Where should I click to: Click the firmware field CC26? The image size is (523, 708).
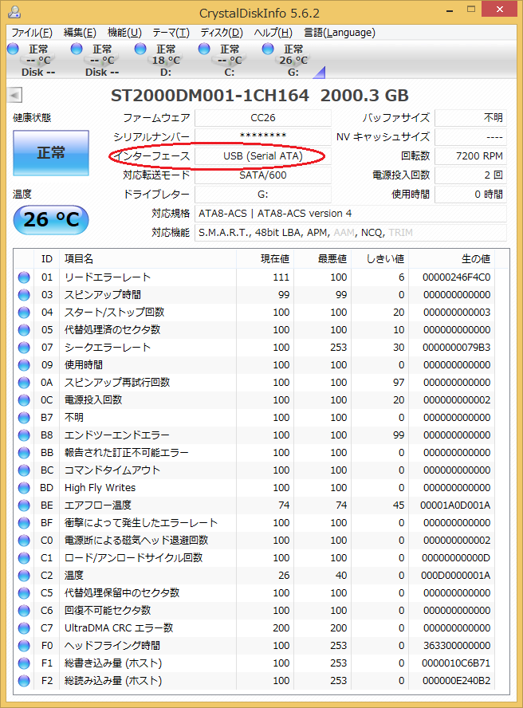263,118
